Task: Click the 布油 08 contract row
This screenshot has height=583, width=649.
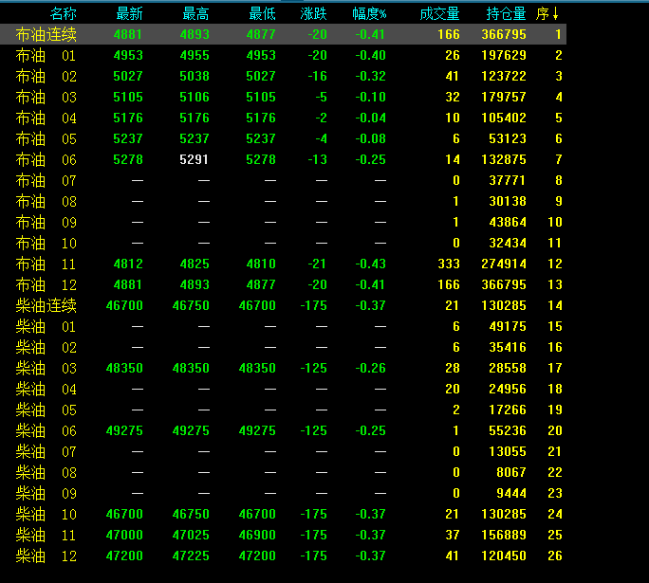Action: coord(46,202)
